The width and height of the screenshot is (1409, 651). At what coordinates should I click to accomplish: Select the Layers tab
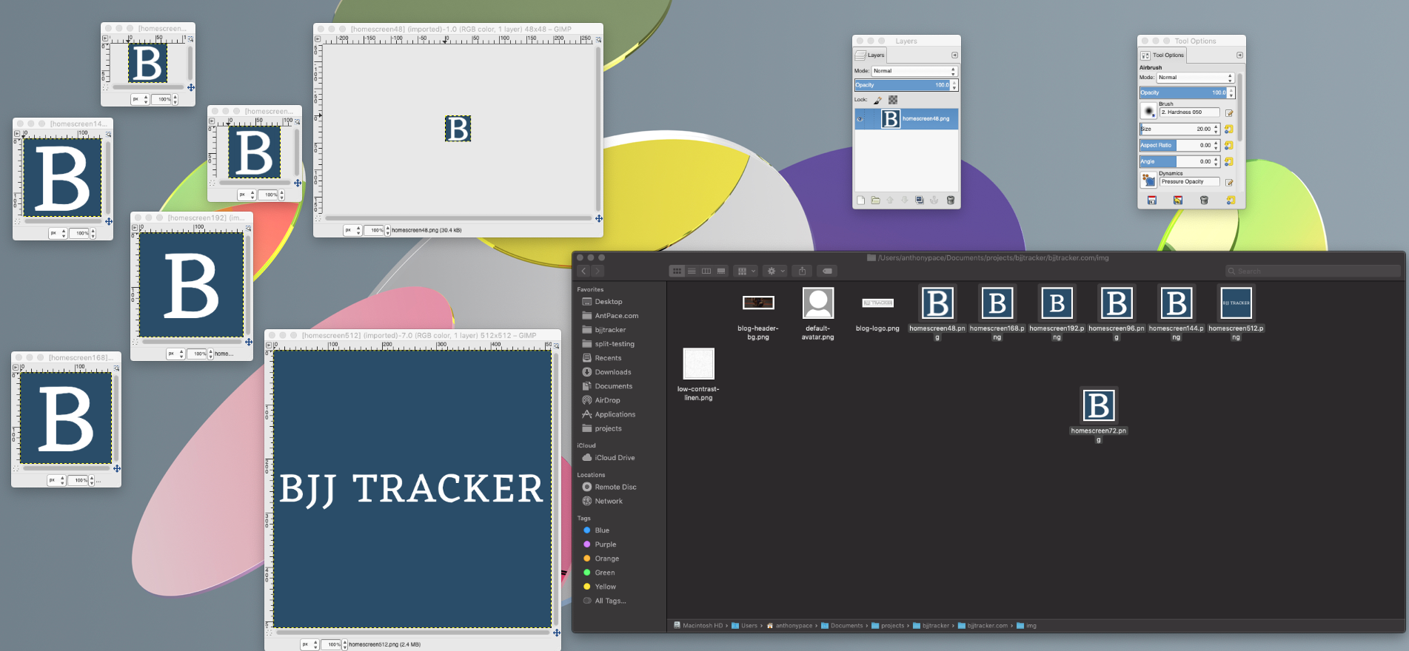click(x=871, y=55)
